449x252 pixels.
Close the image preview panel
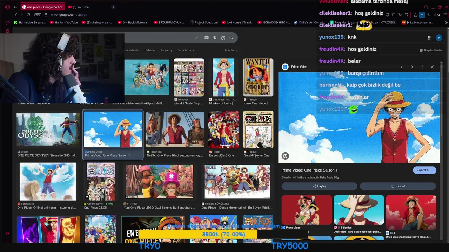(x=432, y=67)
